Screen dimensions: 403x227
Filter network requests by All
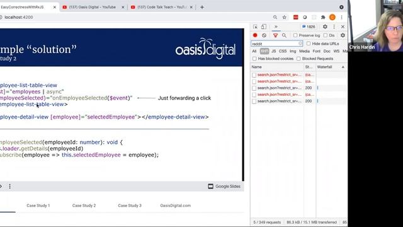tap(254, 51)
